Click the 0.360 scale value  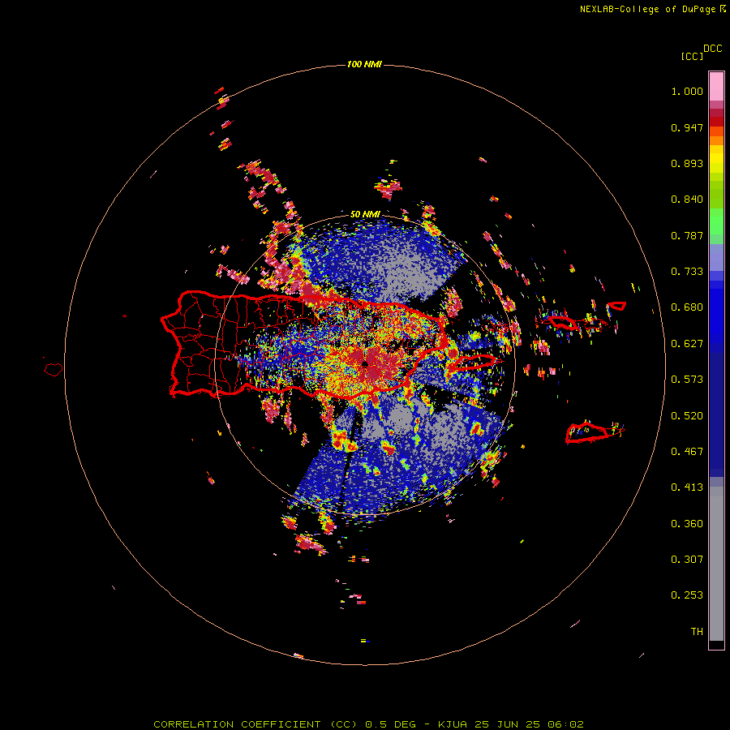click(687, 524)
